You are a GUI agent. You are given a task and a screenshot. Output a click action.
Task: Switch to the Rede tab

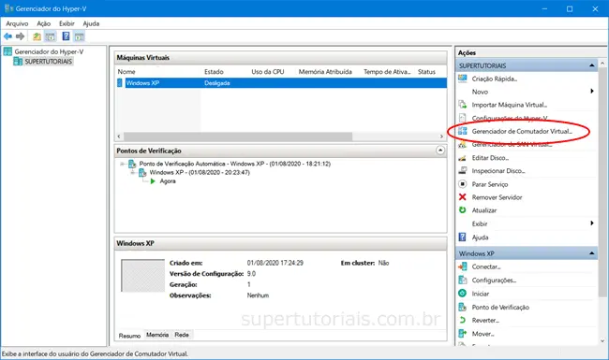(182, 335)
